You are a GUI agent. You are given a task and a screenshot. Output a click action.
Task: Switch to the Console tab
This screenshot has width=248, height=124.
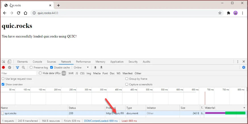tap(37, 62)
